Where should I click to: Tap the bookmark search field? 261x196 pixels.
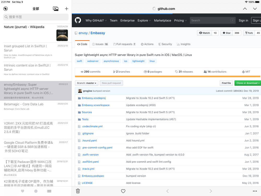(x=36, y=17)
